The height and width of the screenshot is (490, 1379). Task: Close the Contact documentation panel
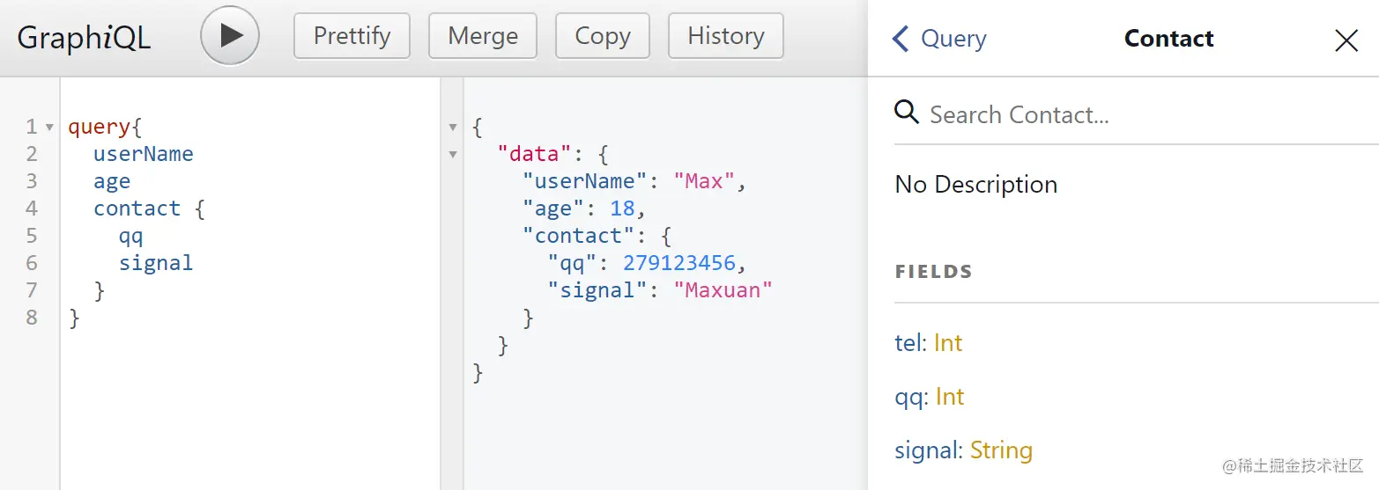point(1346,40)
